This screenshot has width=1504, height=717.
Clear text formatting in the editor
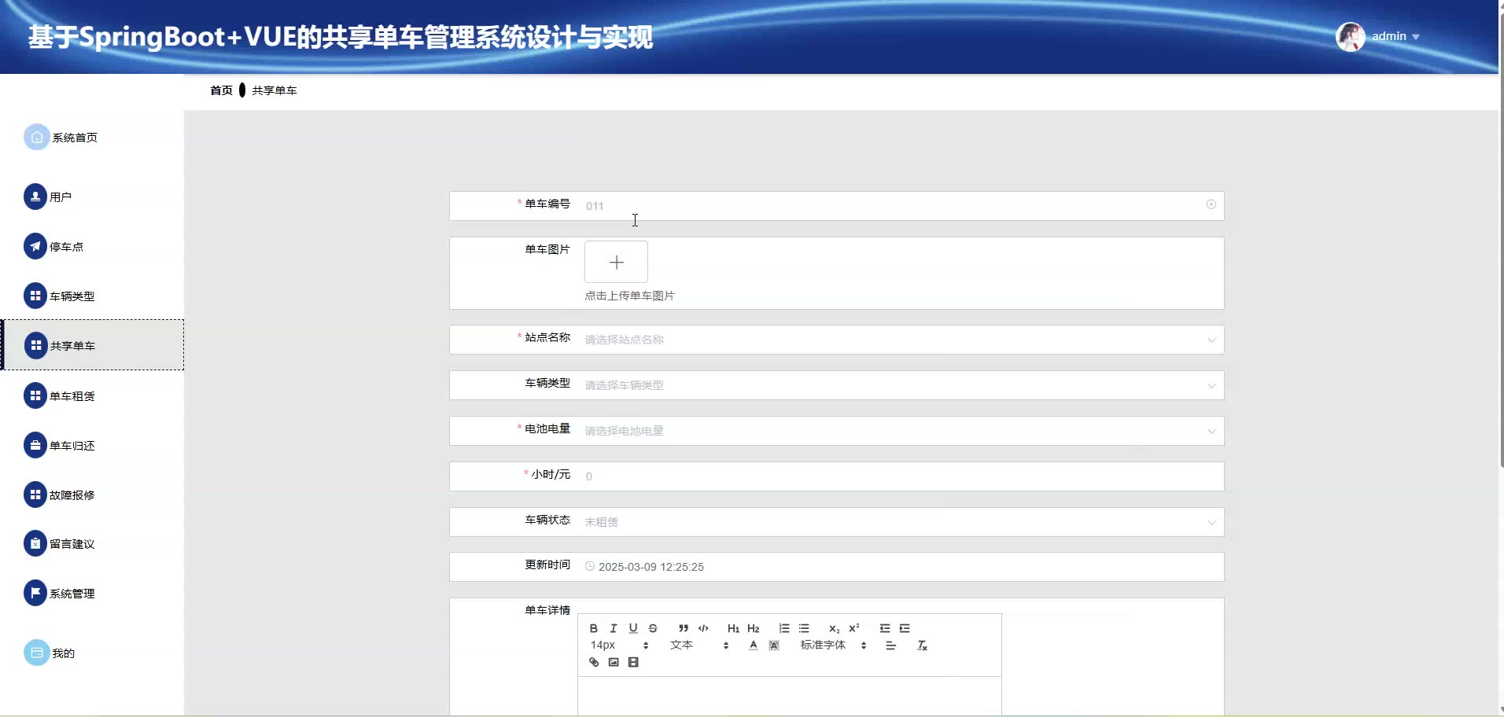point(923,645)
